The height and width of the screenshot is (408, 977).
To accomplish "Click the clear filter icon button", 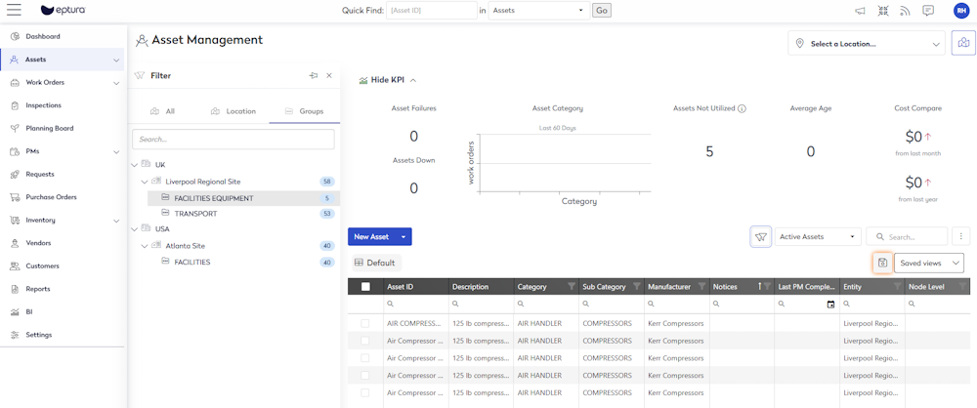I will coord(760,236).
